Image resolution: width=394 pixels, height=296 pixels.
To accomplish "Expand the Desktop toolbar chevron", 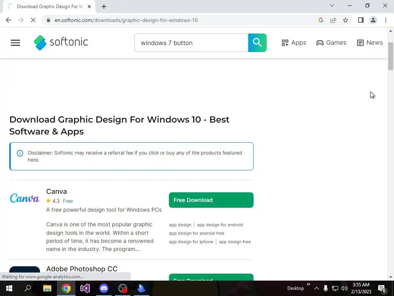I will pos(308,285).
